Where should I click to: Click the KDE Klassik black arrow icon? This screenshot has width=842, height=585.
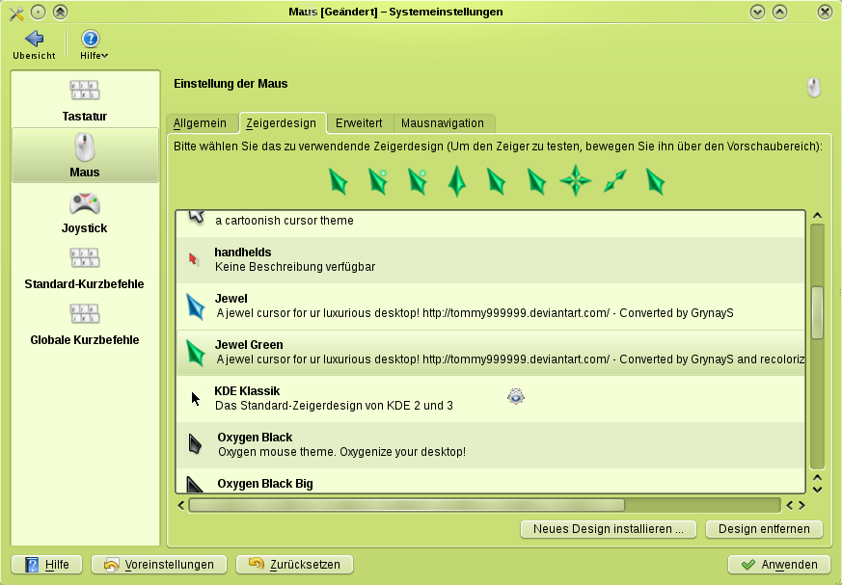pos(196,399)
